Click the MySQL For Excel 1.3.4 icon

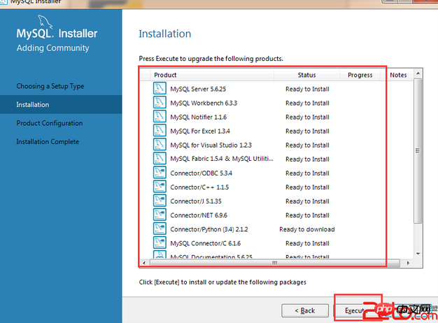[160, 130]
